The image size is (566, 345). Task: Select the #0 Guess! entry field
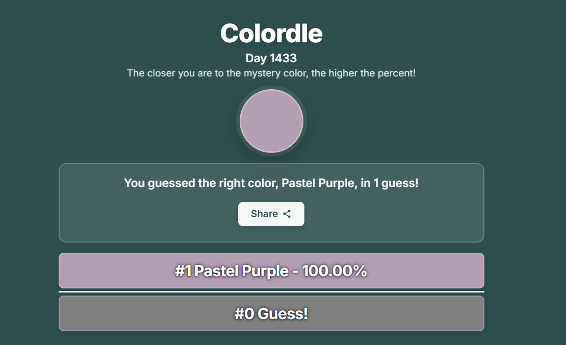[271, 313]
